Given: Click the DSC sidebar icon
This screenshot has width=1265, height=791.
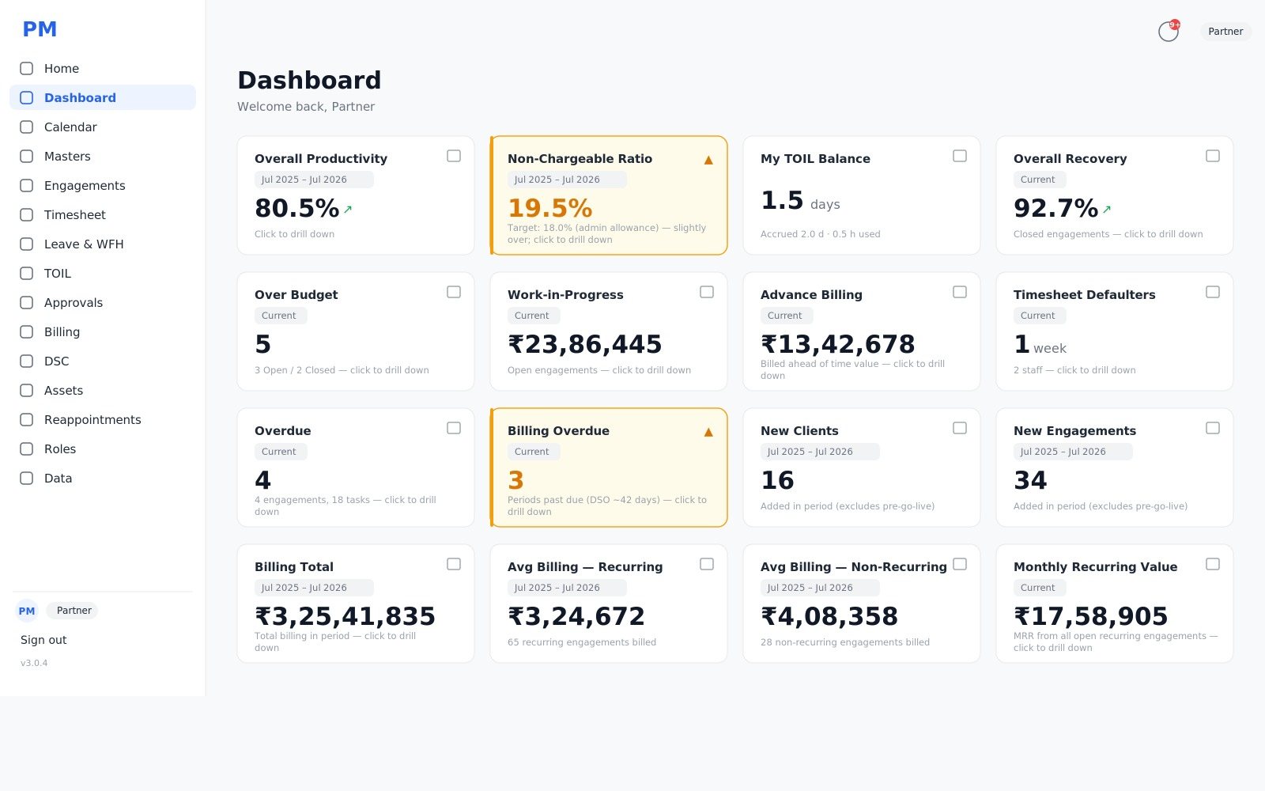Looking at the screenshot, I should [27, 361].
